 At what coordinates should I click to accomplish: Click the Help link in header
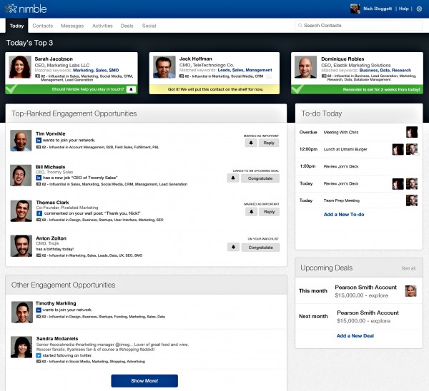[403, 9]
